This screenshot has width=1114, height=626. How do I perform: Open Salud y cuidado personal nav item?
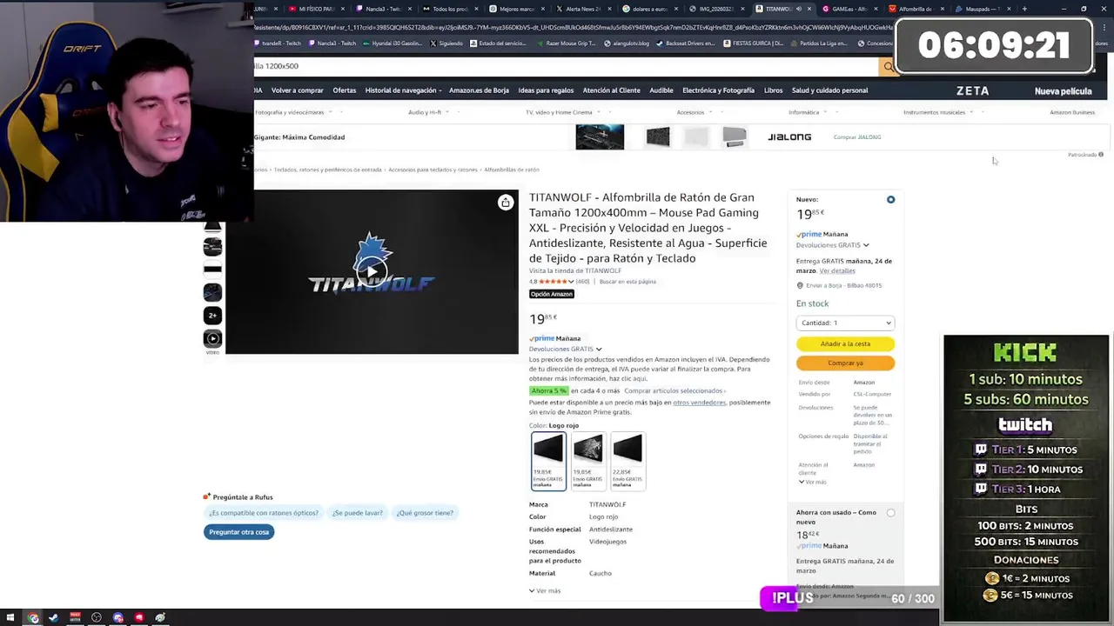[x=829, y=90]
